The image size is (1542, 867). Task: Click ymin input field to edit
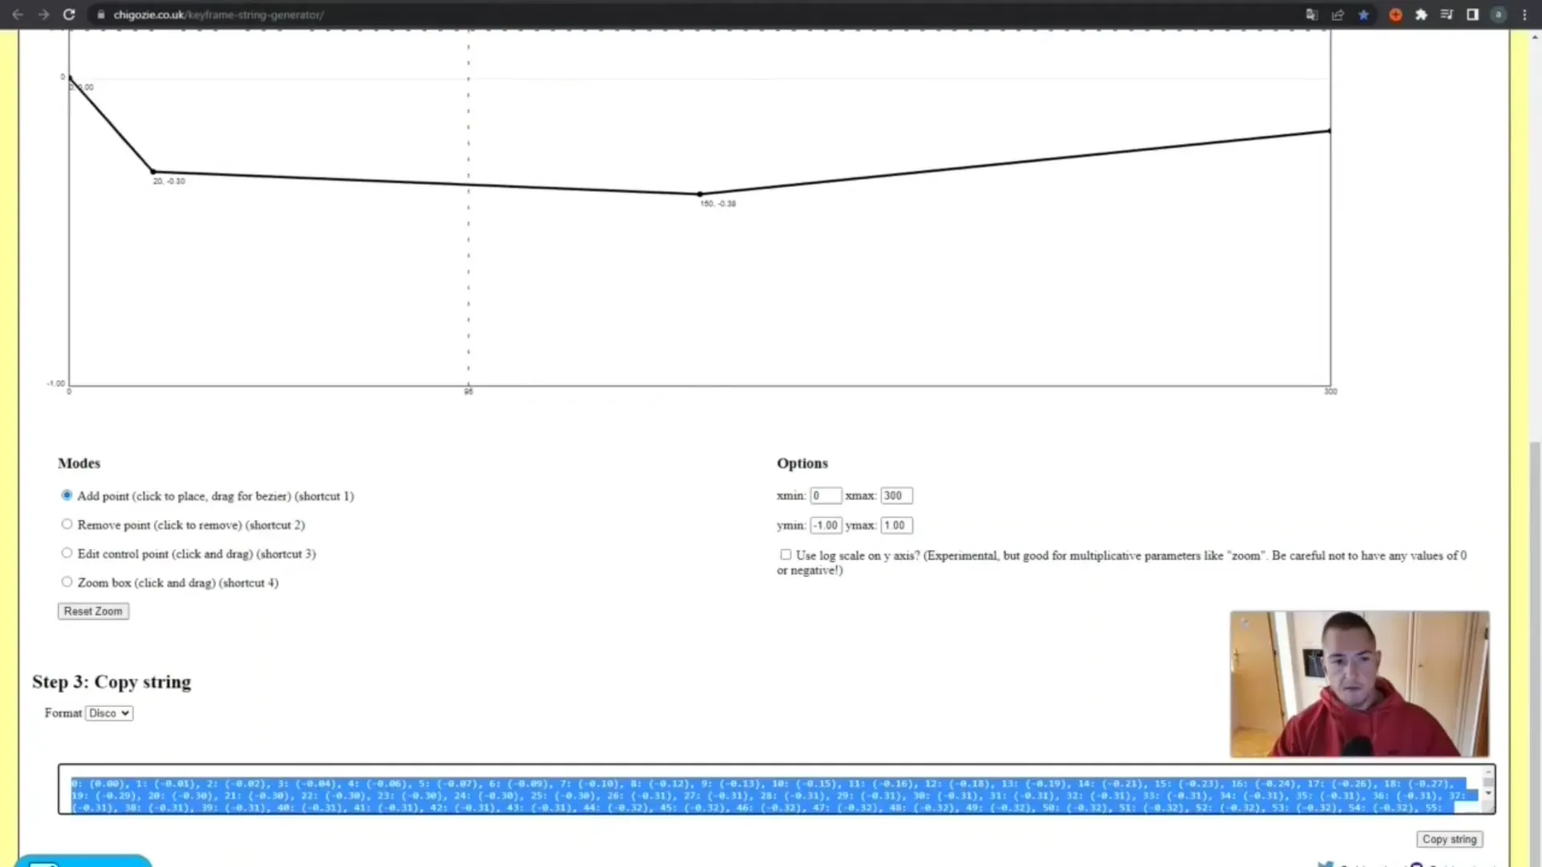tap(825, 525)
